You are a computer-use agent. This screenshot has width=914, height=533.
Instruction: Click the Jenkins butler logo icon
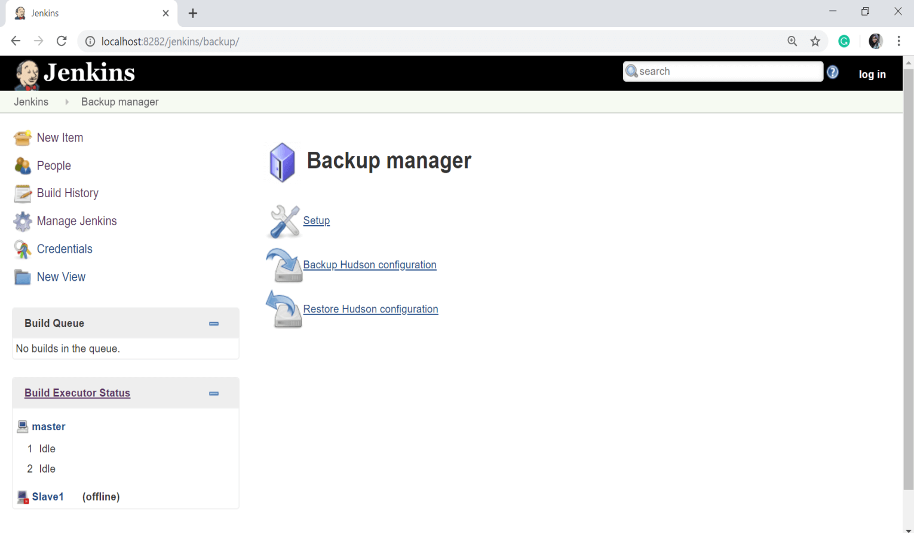27,75
